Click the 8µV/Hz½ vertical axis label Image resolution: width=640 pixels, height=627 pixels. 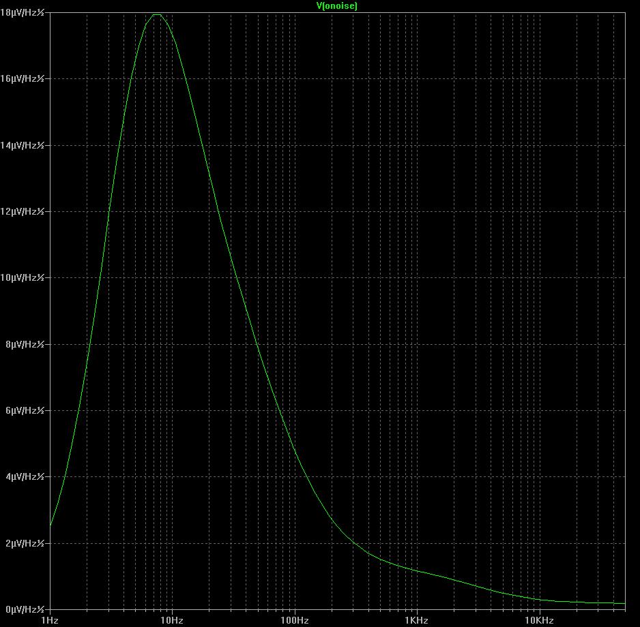coord(25,344)
